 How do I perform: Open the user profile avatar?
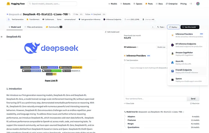[198, 4]
